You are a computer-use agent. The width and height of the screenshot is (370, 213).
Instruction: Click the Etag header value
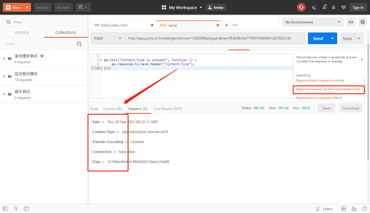(x=138, y=162)
